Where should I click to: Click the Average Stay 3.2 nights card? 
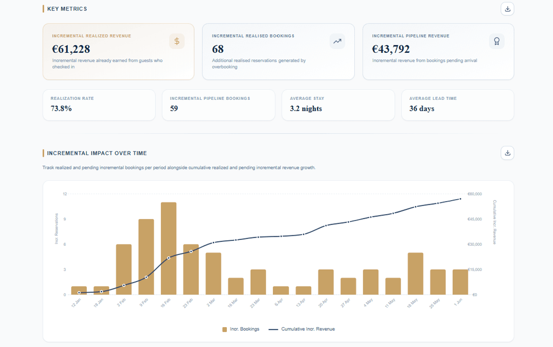[x=338, y=105]
